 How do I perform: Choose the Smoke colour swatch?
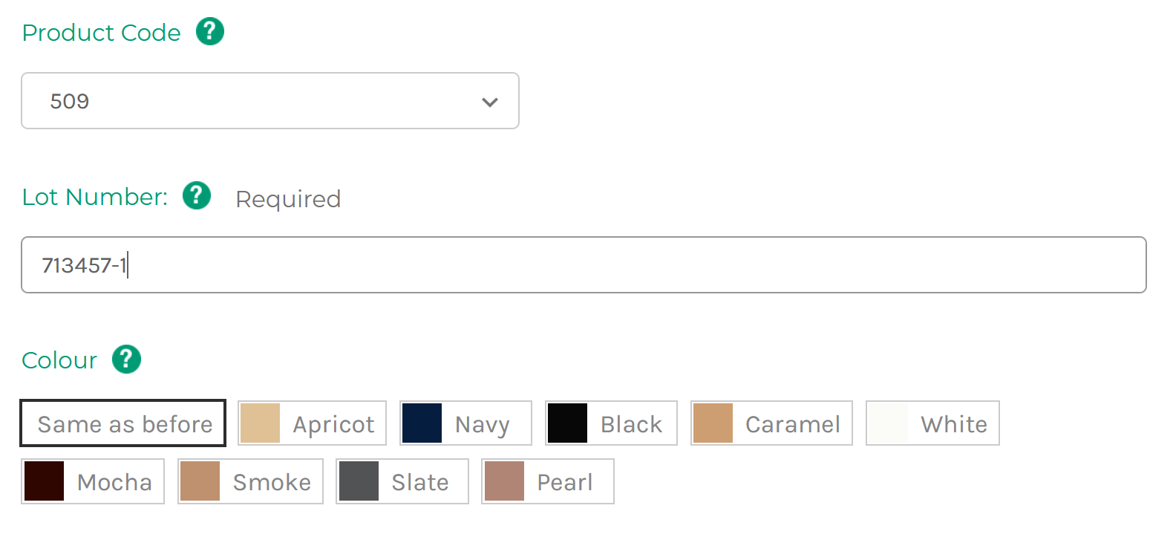click(250, 481)
